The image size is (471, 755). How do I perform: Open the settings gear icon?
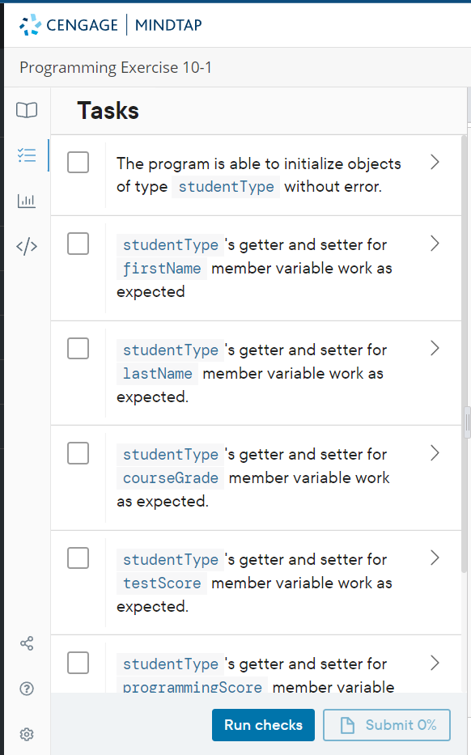click(x=27, y=734)
